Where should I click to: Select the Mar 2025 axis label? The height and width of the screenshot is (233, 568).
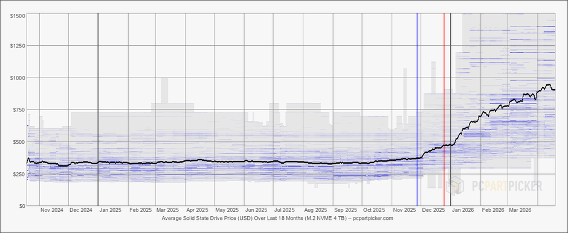pyautogui.click(x=168, y=210)
